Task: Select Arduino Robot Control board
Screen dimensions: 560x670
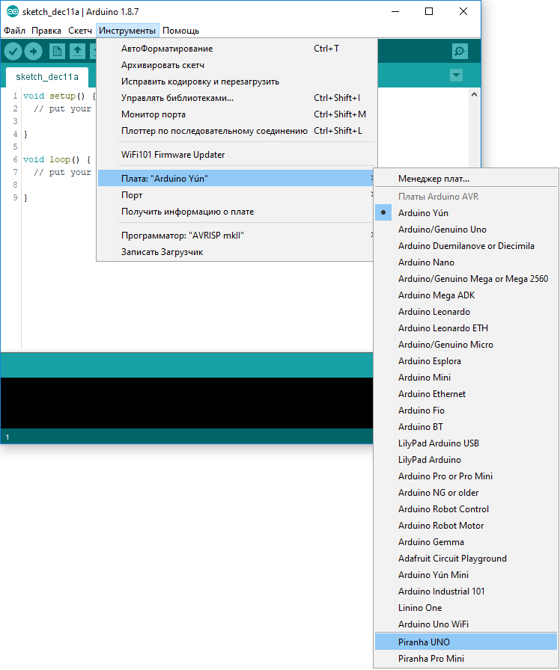Action: point(466,509)
